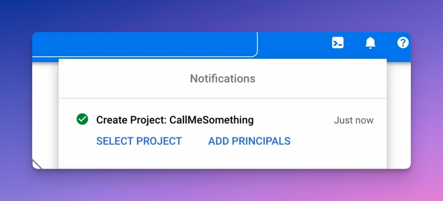The height and width of the screenshot is (201, 443).
Task: Open the notifications bell icon
Action: tap(370, 43)
